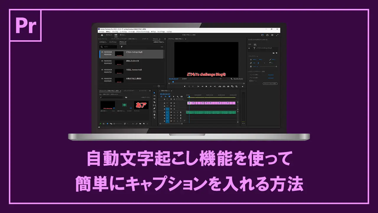Toggle V1 track output eye

(x=174, y=109)
